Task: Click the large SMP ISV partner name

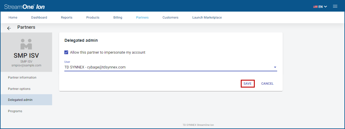Action: (x=26, y=55)
